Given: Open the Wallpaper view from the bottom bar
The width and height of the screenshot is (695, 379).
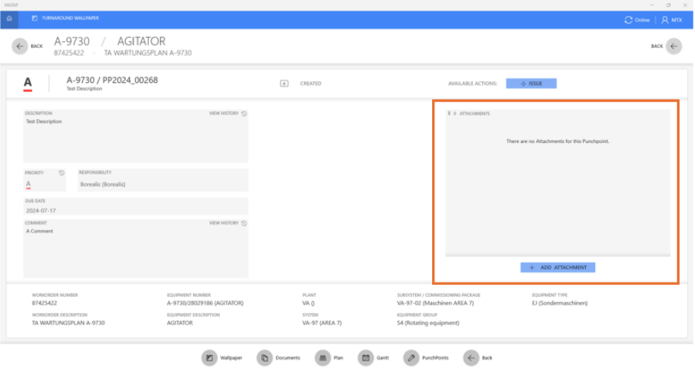Looking at the screenshot, I should click(209, 358).
